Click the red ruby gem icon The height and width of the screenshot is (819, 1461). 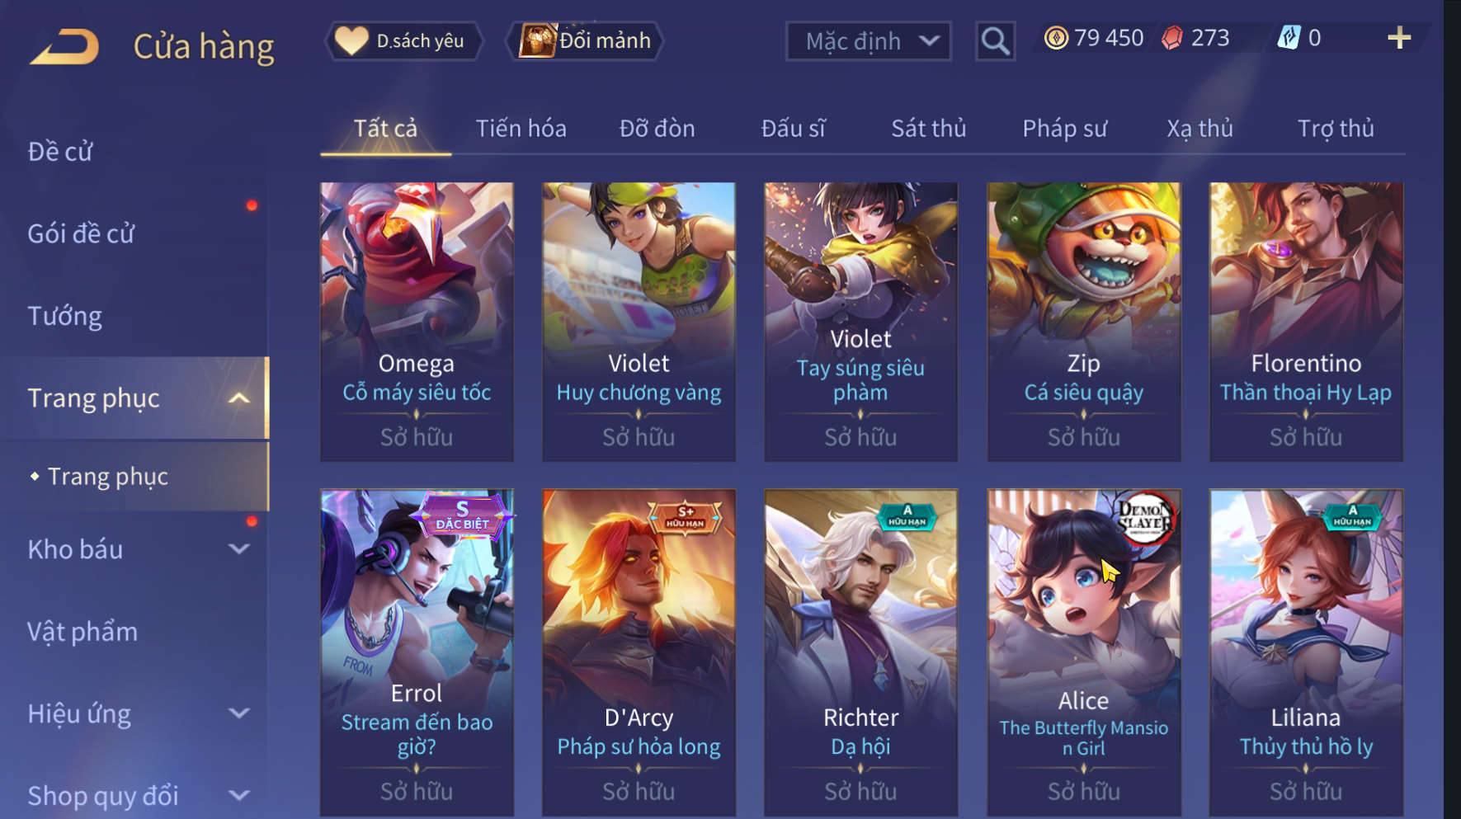pos(1171,38)
